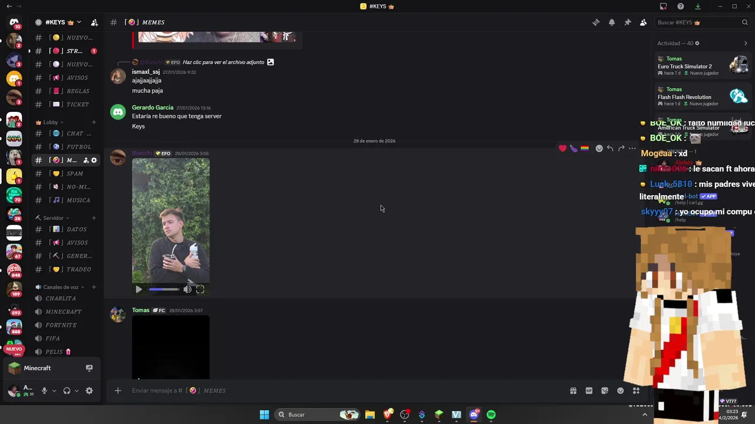Open Spotify from the Windows taskbar
The height and width of the screenshot is (424, 755).
(491, 415)
